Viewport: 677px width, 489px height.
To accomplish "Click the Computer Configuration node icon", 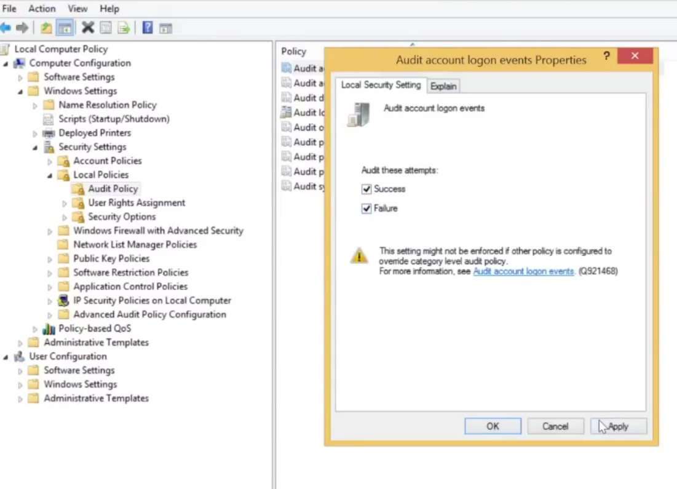I will [x=20, y=63].
